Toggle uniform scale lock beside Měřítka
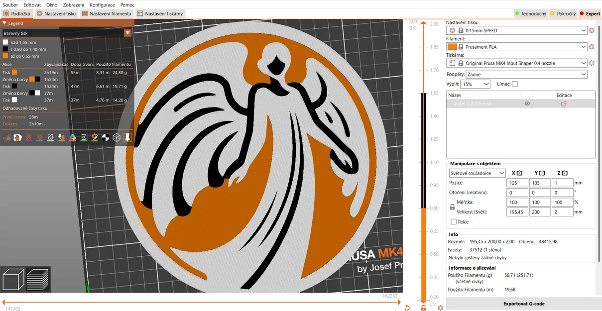This screenshot has height=311, width=602. pos(453,207)
